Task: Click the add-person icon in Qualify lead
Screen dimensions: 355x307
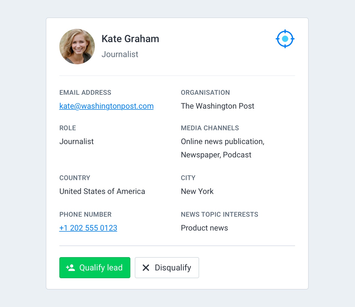Action: pyautogui.click(x=70, y=268)
